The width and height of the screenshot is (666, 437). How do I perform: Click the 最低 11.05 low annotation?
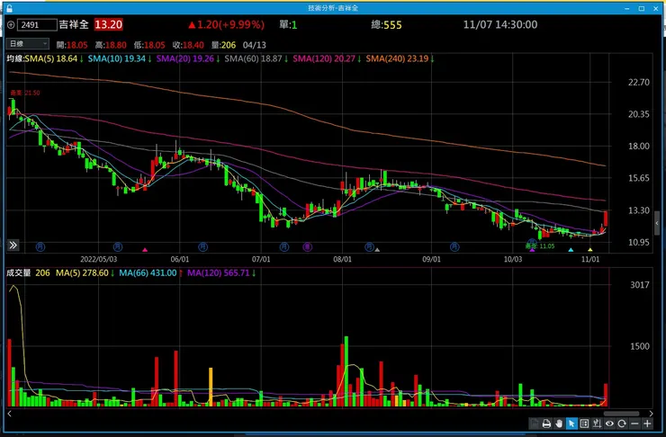tap(540, 245)
